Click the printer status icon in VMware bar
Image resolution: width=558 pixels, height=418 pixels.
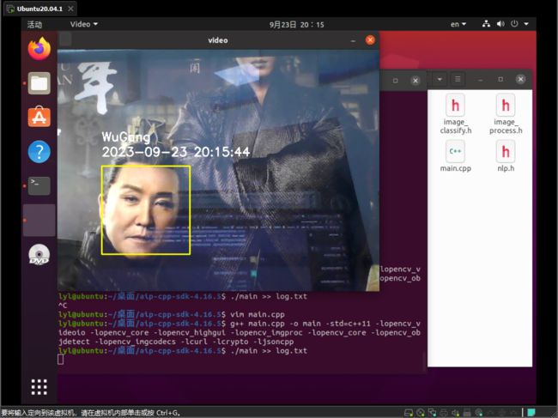444,413
